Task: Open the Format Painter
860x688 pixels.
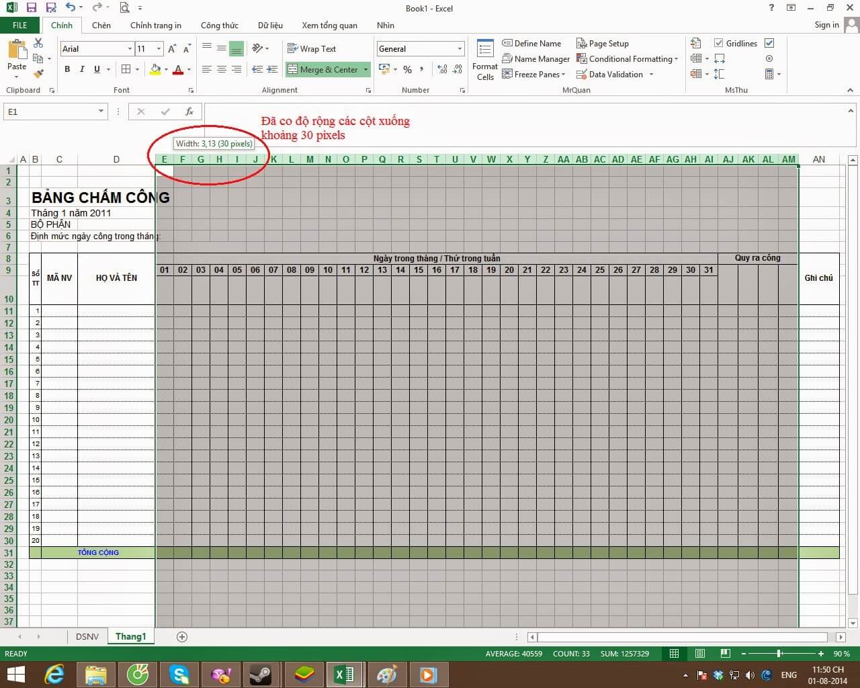Action: tap(38, 74)
